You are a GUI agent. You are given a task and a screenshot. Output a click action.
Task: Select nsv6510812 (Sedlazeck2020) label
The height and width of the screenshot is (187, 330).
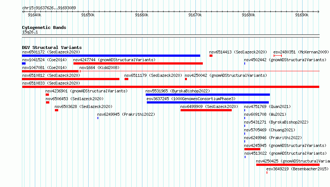[51, 75]
